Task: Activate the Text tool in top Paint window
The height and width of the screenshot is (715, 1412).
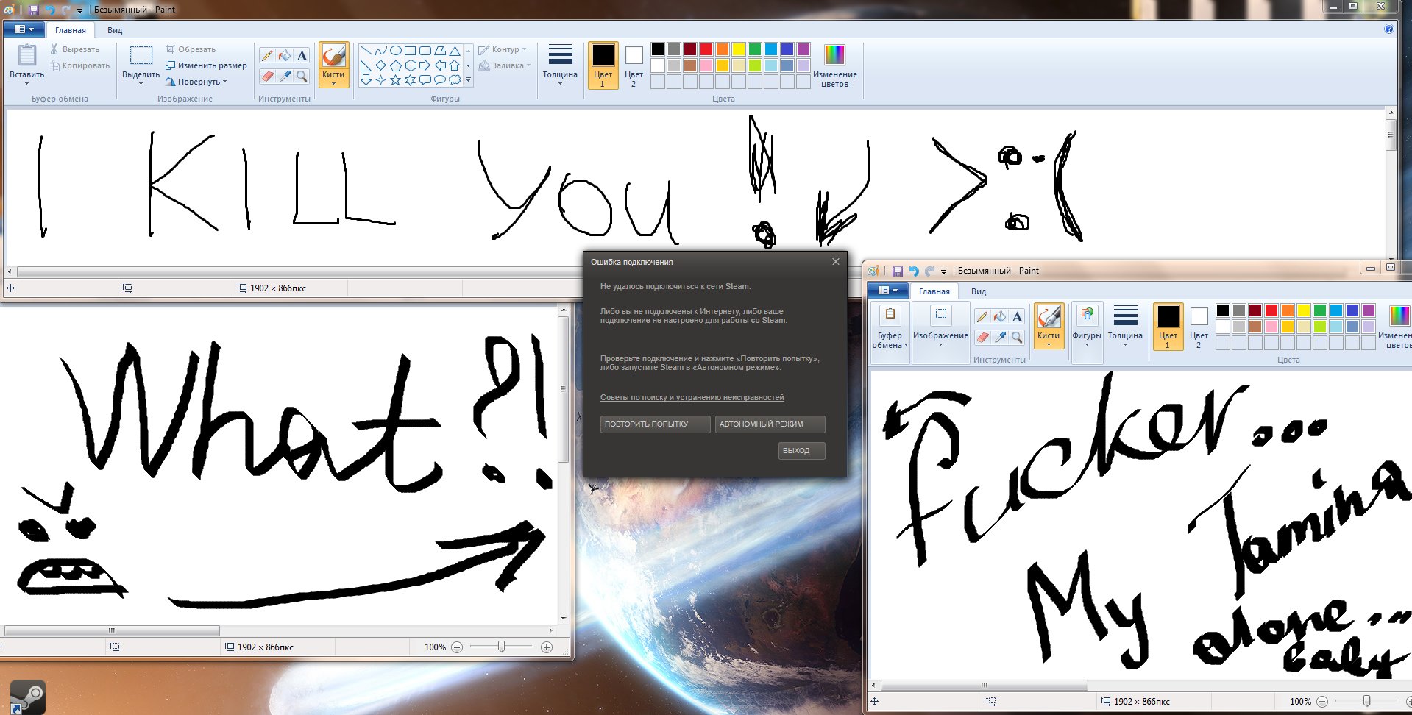Action: point(302,56)
